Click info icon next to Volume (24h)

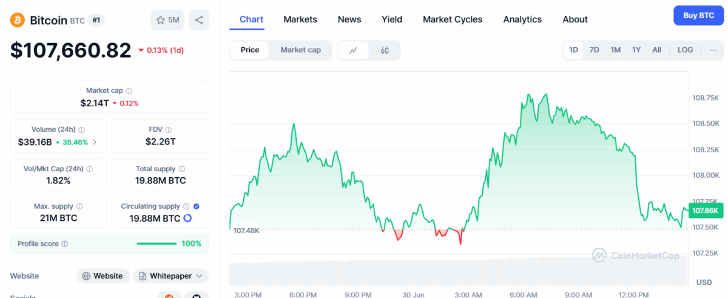point(82,130)
